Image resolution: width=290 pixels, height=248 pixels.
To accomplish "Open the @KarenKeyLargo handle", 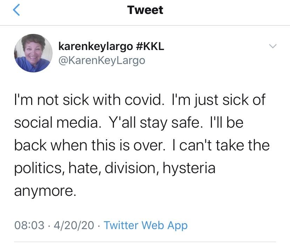I will 101,60.
